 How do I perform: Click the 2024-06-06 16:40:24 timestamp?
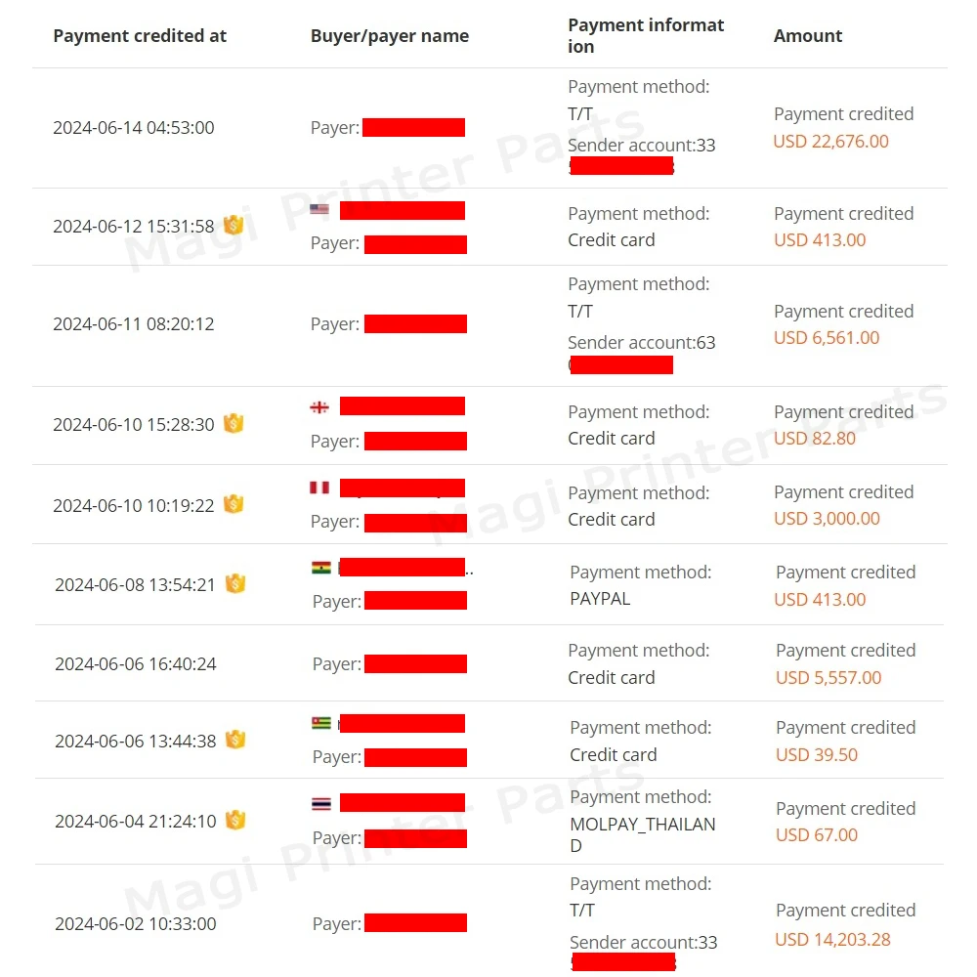[136, 664]
